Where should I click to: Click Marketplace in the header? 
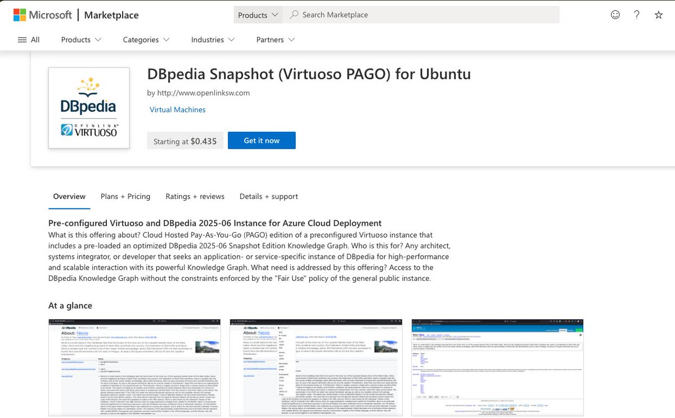point(111,15)
